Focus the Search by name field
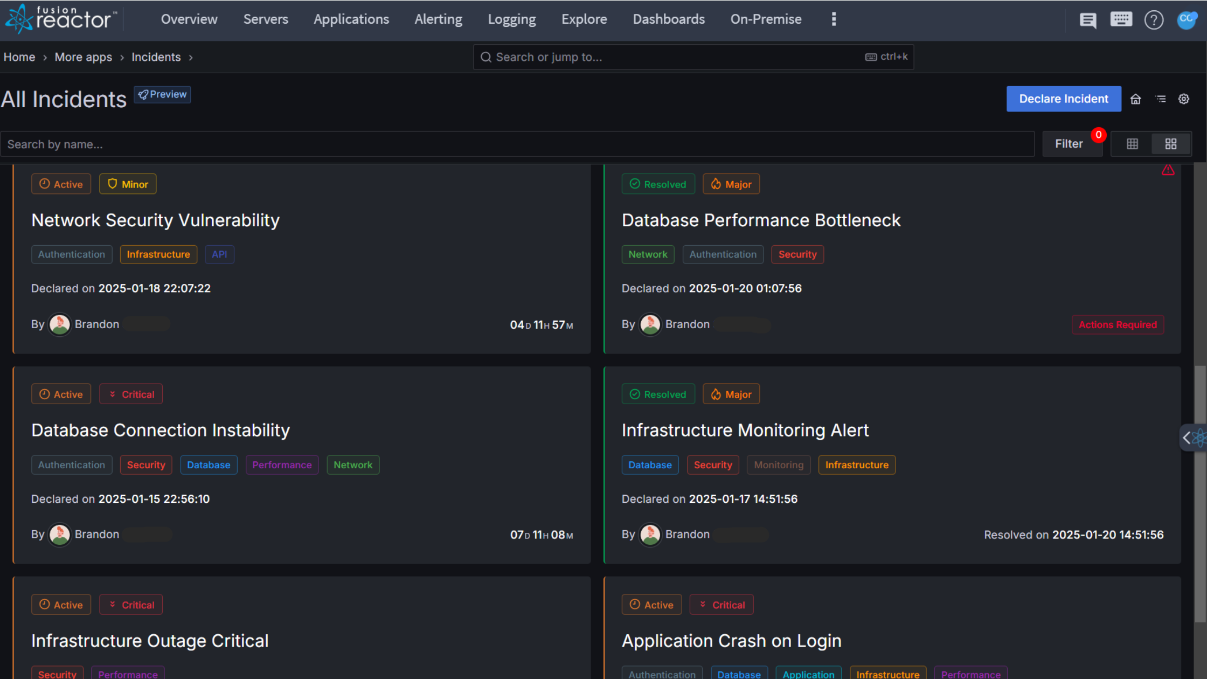The image size is (1207, 679). coord(517,144)
